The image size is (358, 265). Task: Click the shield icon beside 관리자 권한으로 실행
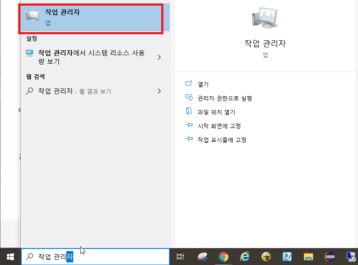(189, 98)
